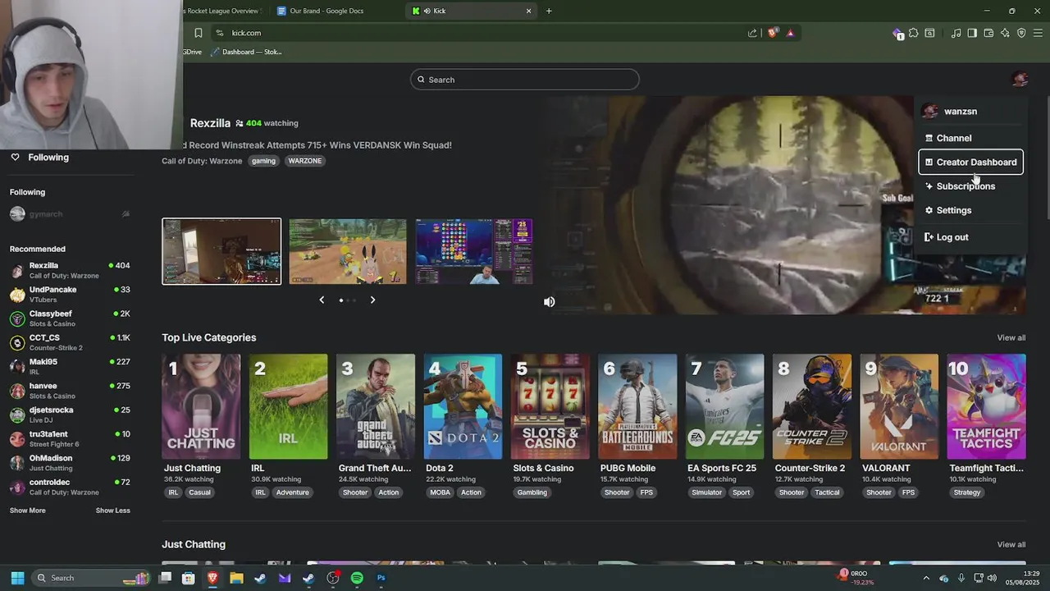Viewport: 1050px width, 591px height.
Task: Open OhMadison channel in sidebar
Action: tap(70, 463)
